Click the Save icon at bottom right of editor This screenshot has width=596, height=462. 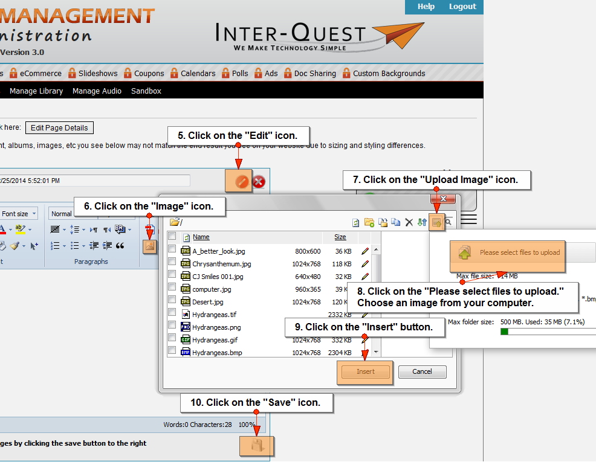pos(258,446)
